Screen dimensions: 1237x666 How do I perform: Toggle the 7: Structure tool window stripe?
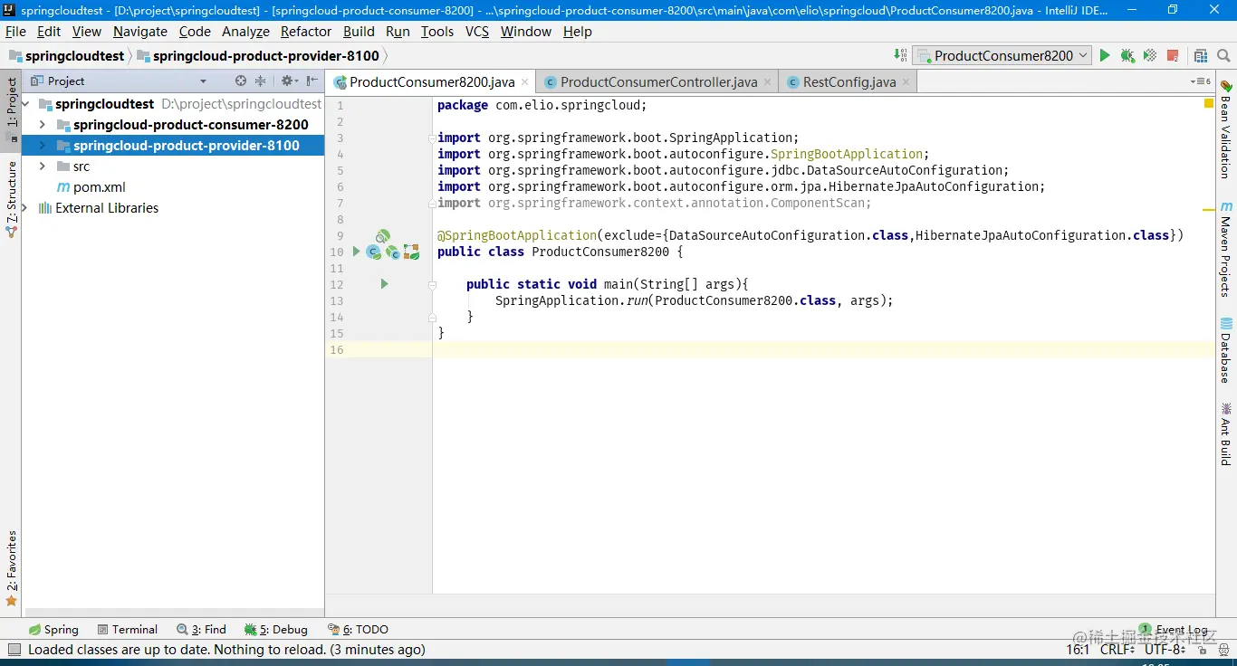(x=12, y=199)
